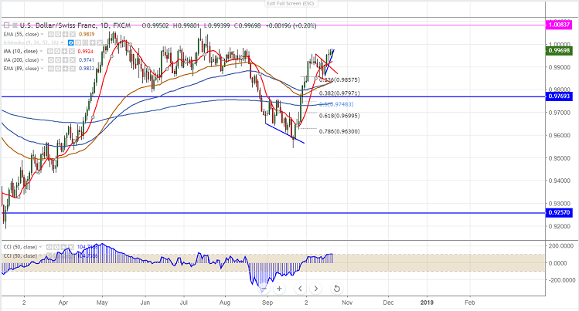The image size is (579, 311).
Task: Click the plus icon in EMA (55, close) row
Action: 66,34
